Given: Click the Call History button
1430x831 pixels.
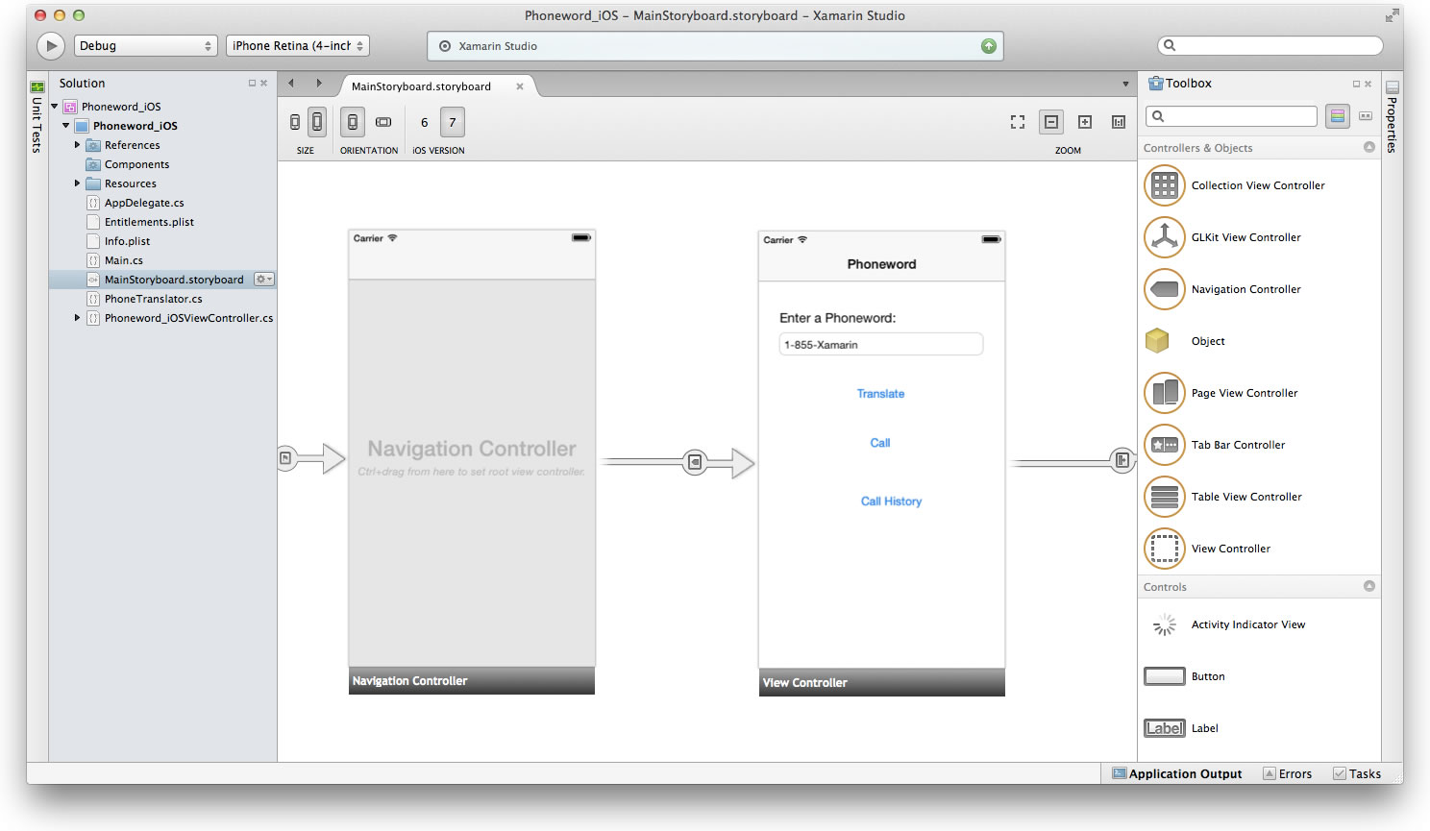Looking at the screenshot, I should [x=891, y=501].
